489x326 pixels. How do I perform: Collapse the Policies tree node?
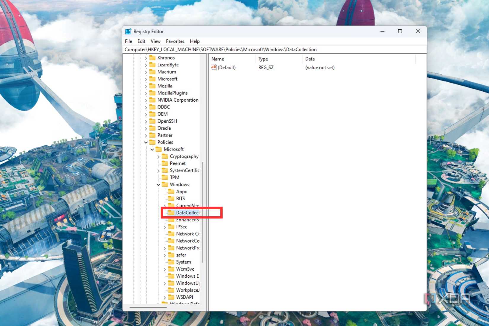(x=146, y=142)
